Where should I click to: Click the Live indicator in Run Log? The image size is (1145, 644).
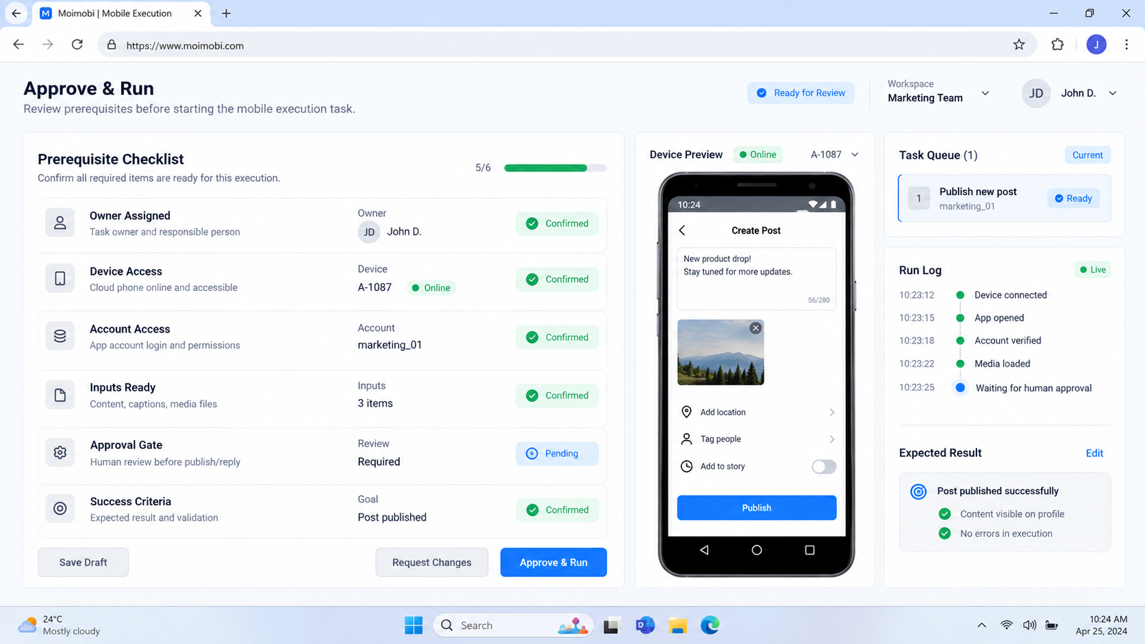point(1093,270)
